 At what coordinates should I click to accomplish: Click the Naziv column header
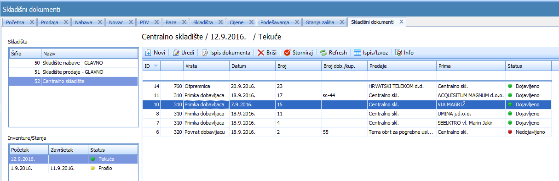point(89,54)
